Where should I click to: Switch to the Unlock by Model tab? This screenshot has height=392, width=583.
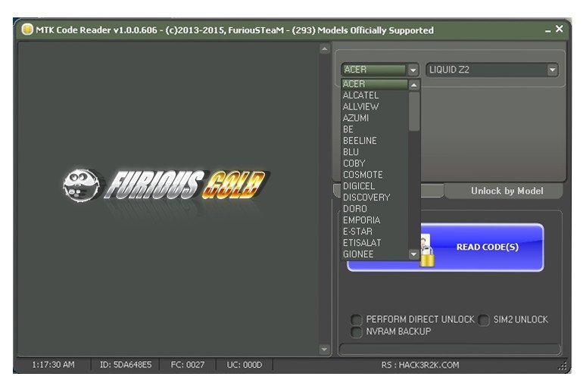point(503,191)
